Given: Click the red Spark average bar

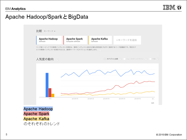Looking at the screenshot, I should pyautogui.click(x=50, y=93).
